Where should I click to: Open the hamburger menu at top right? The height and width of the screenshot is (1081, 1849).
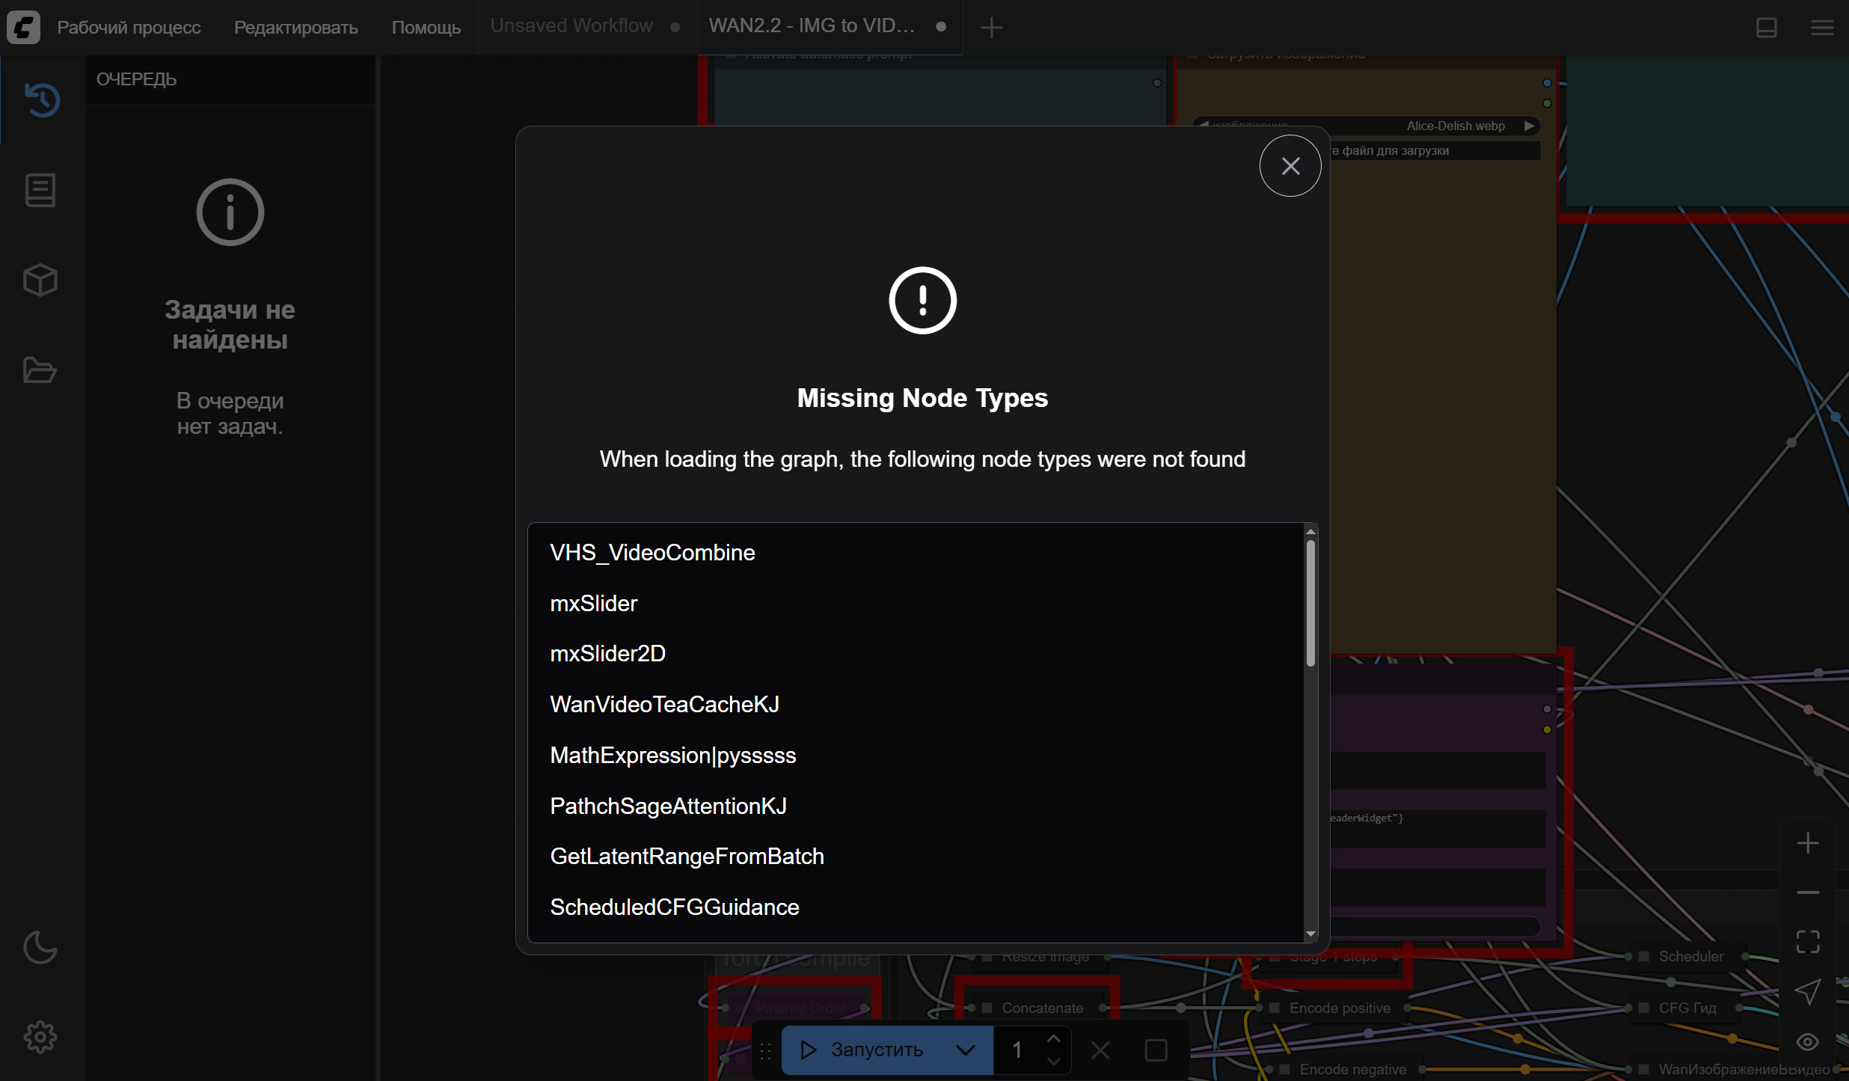coord(1822,28)
